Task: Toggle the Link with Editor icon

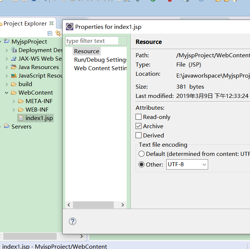Action: tap(58, 33)
